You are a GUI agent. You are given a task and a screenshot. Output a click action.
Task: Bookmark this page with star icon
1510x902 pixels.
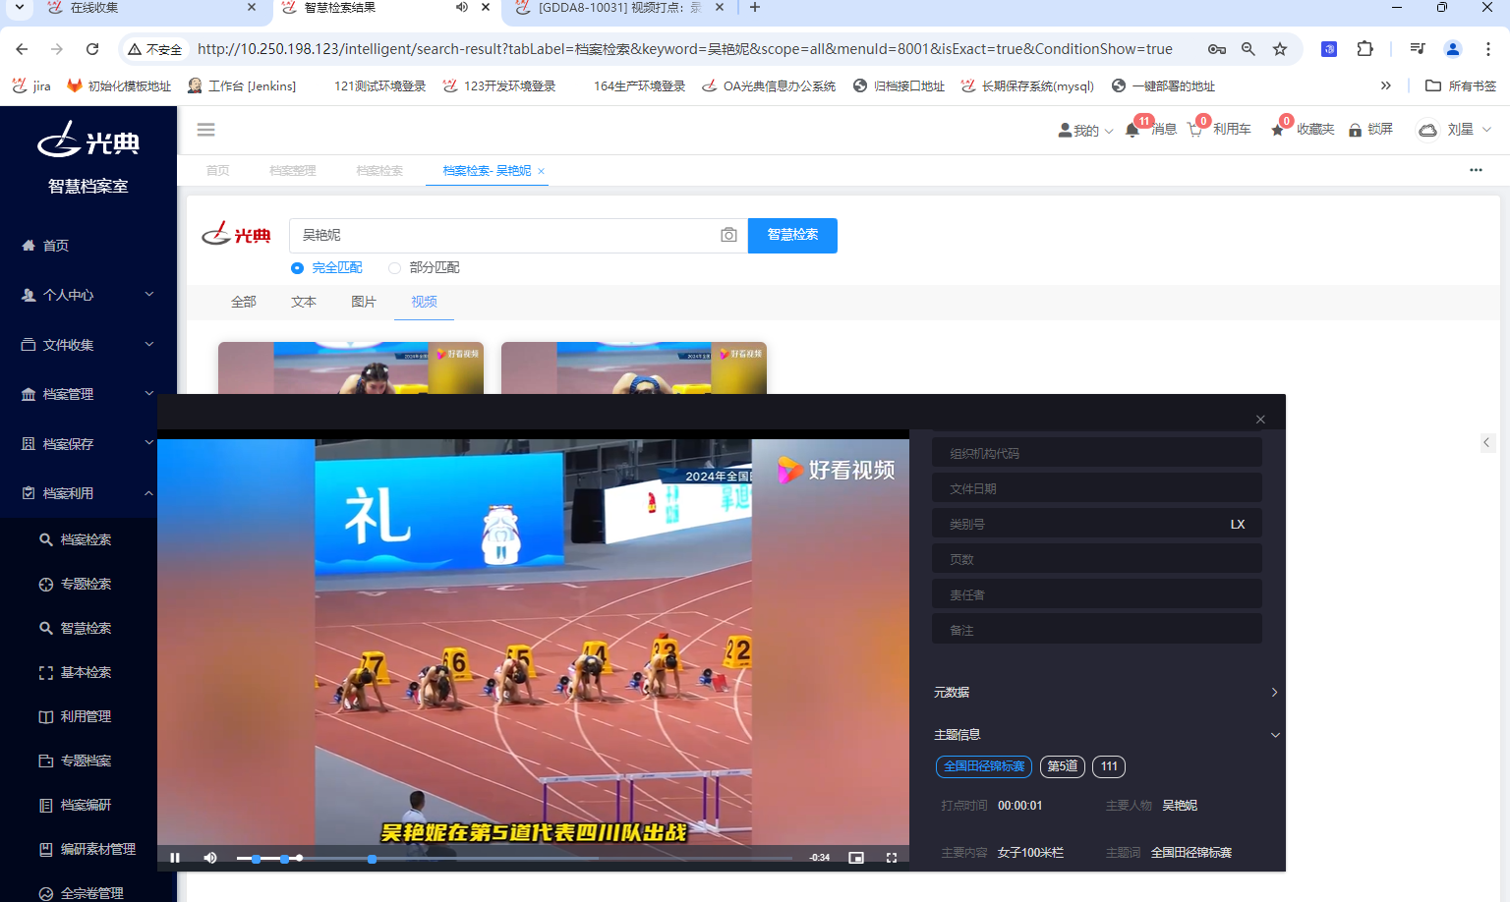pyautogui.click(x=1280, y=49)
